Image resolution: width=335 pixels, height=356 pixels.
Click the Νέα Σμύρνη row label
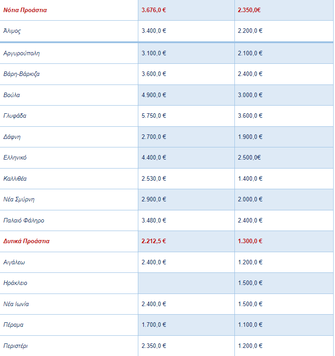(x=19, y=199)
